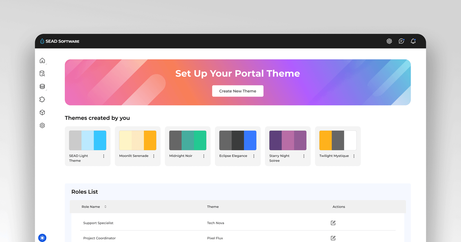Open the cube package sidebar icon

(x=42, y=112)
